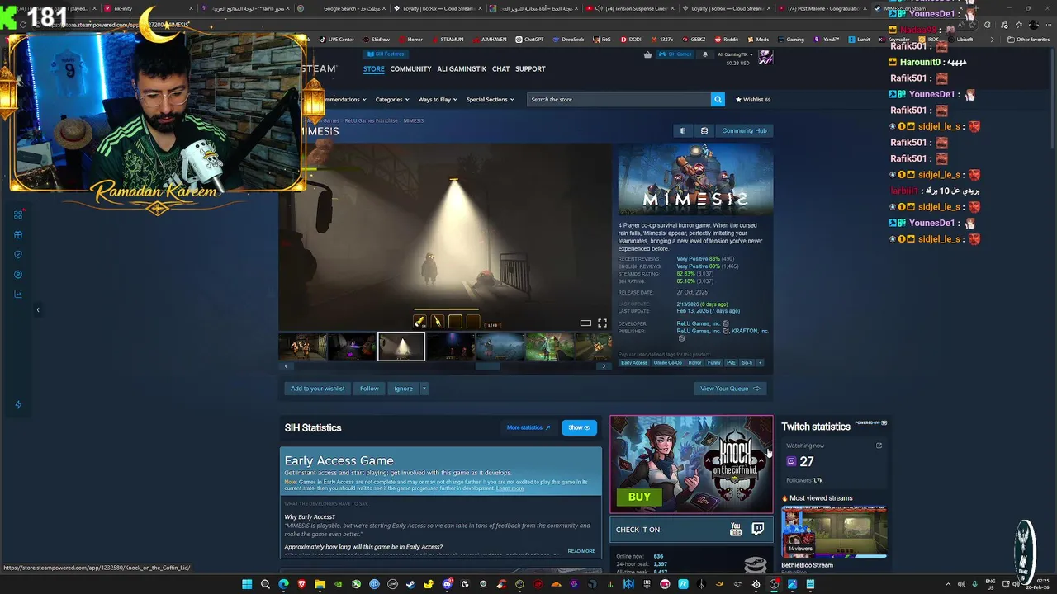Open dropdown arrow next to Ignore
The image size is (1057, 594).
[424, 389]
